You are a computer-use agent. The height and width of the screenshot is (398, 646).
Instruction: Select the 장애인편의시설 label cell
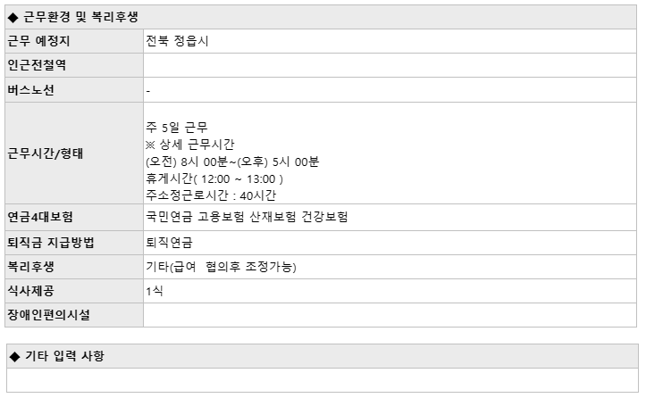tap(74, 315)
